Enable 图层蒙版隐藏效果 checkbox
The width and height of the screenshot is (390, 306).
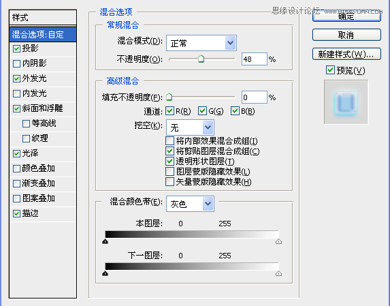169,171
